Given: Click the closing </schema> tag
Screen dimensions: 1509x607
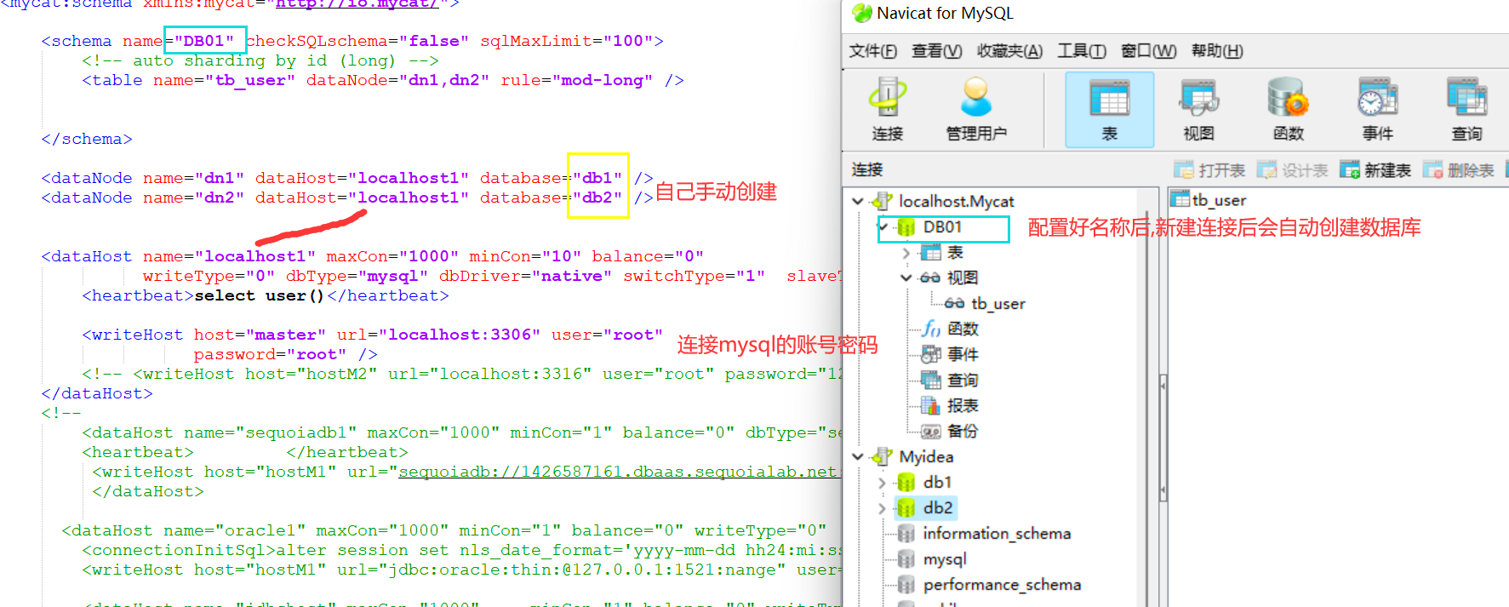Looking at the screenshot, I should point(87,139).
